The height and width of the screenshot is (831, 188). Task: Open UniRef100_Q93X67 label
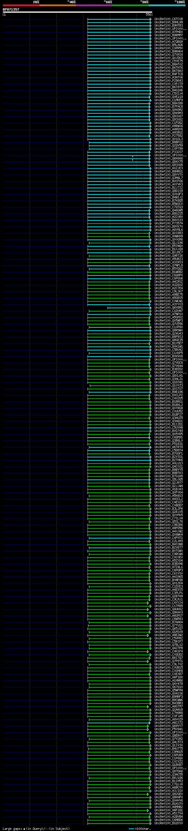(x=168, y=116)
